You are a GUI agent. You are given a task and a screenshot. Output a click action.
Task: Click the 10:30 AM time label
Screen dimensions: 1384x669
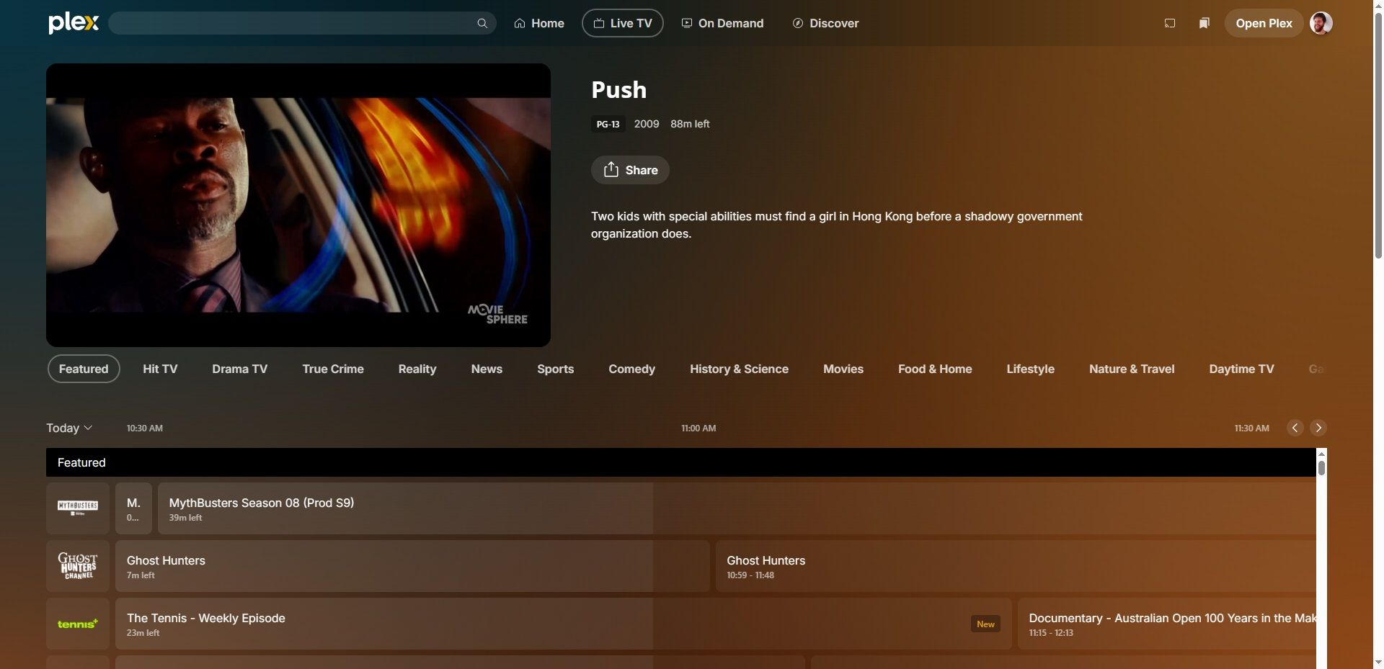pyautogui.click(x=145, y=428)
